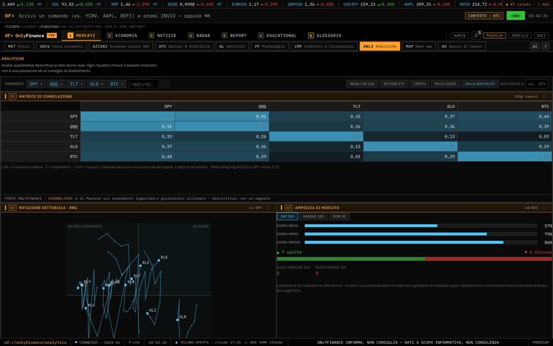Go to AZIONI Screener azioni USA
The height and width of the screenshot is (346, 553).
[121, 47]
